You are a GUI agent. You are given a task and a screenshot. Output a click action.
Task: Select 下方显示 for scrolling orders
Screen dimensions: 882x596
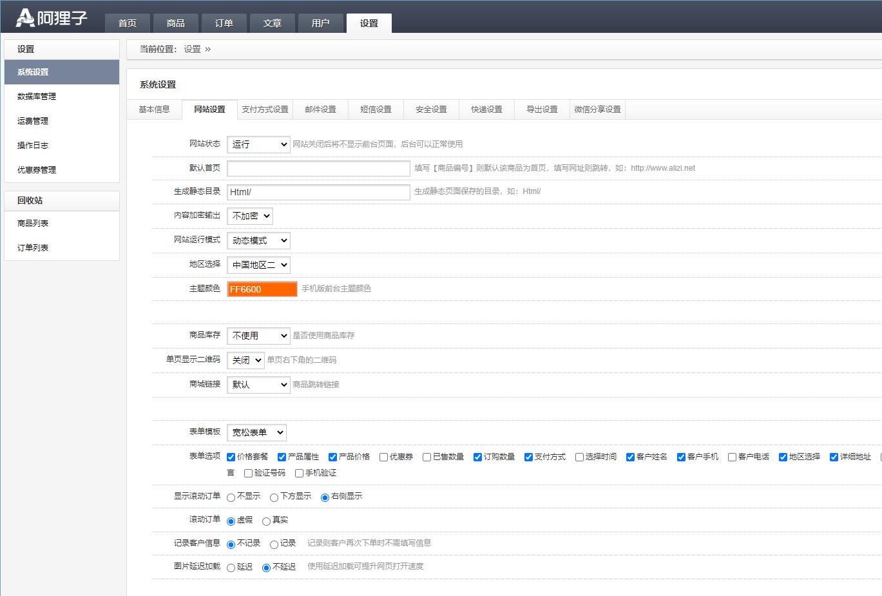tap(274, 497)
